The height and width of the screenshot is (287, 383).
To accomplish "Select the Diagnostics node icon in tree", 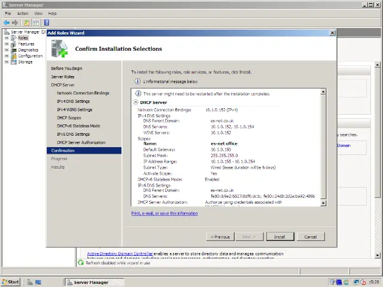I will (14, 50).
